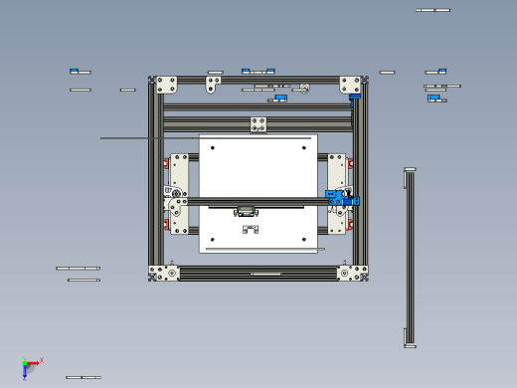Select the isolated flat part below the triad
The image size is (517, 388).
(84, 377)
